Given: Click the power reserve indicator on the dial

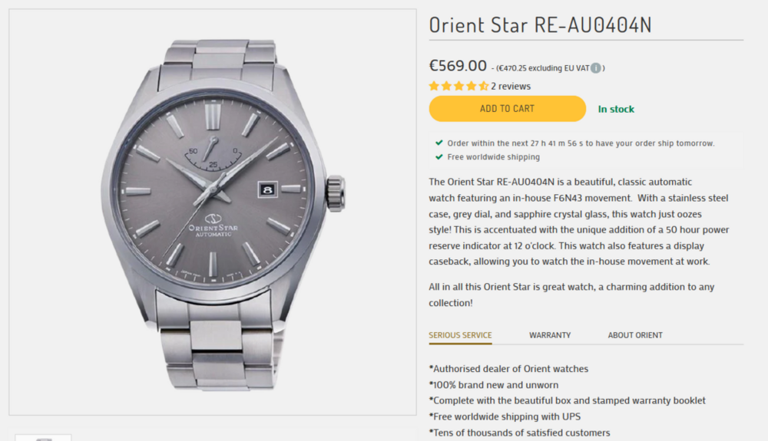Looking at the screenshot, I should [x=213, y=155].
